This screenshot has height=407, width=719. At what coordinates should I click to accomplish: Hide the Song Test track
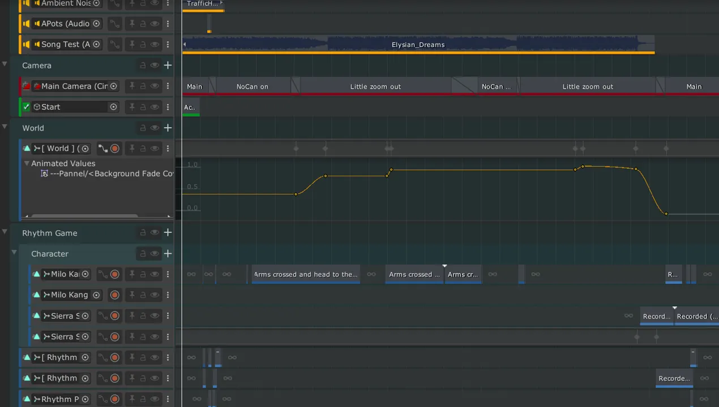pos(155,44)
